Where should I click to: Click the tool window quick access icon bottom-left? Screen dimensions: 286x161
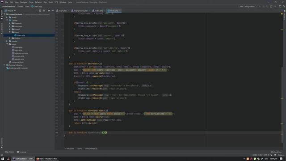(2, 155)
